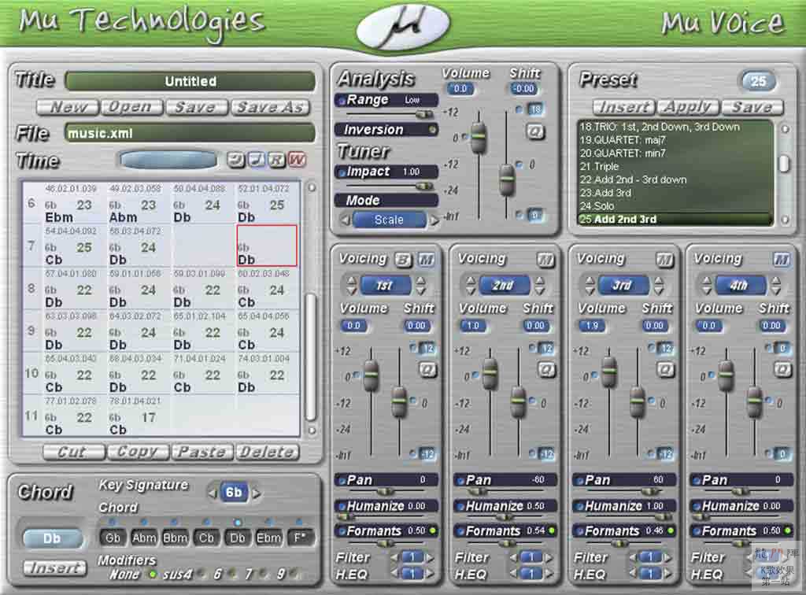Viewport: 806px width, 595px height.
Task: Click the chord Insert button
Action: (55, 567)
